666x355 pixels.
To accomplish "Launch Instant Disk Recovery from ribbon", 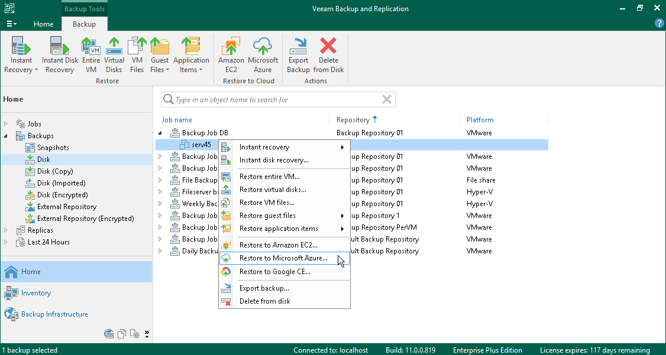I will coord(60,55).
